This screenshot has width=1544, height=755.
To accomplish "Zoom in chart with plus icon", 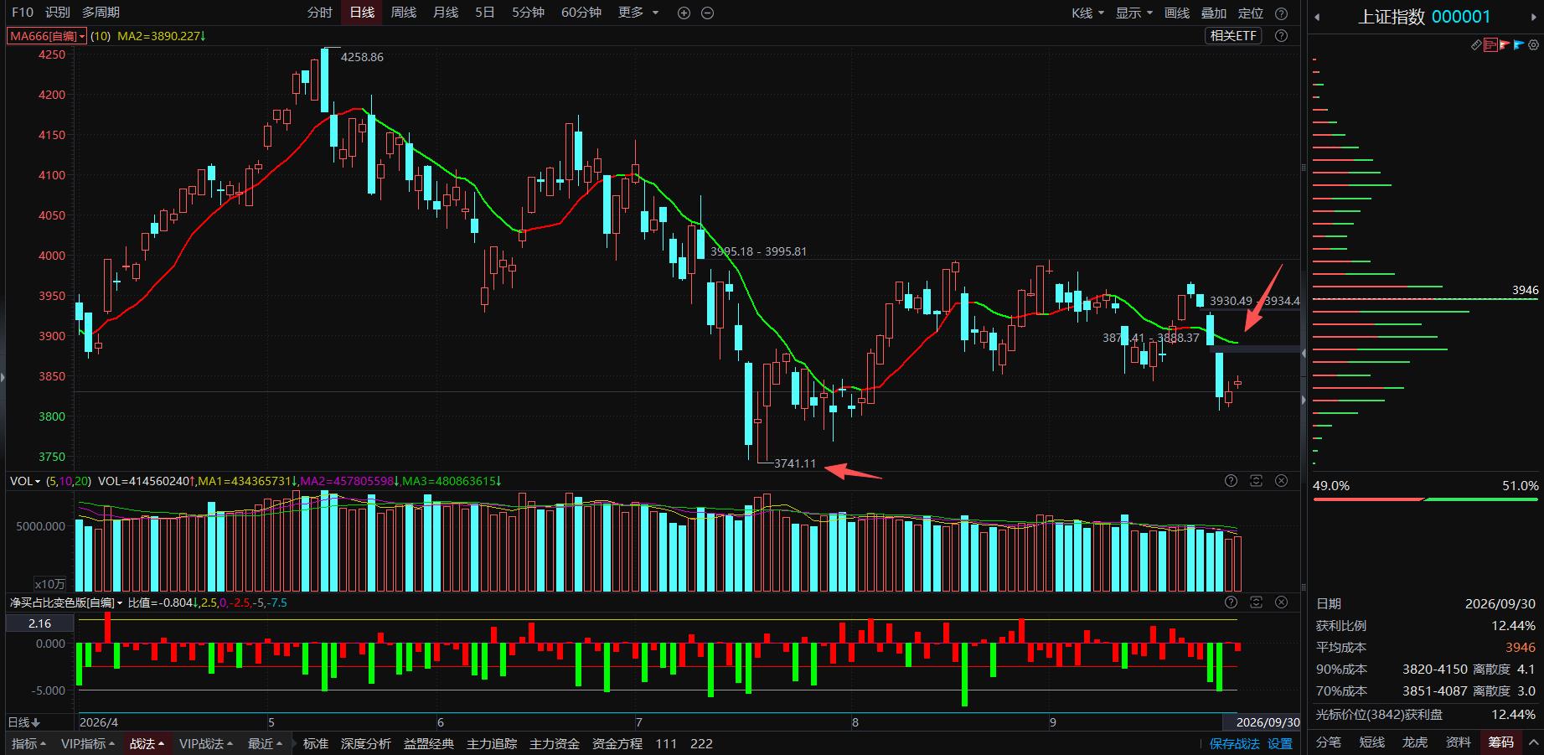I will (x=684, y=13).
